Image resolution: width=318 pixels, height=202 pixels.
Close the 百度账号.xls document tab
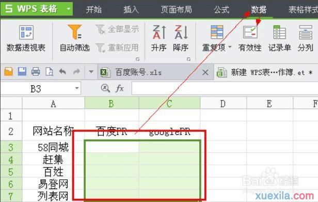(205, 72)
